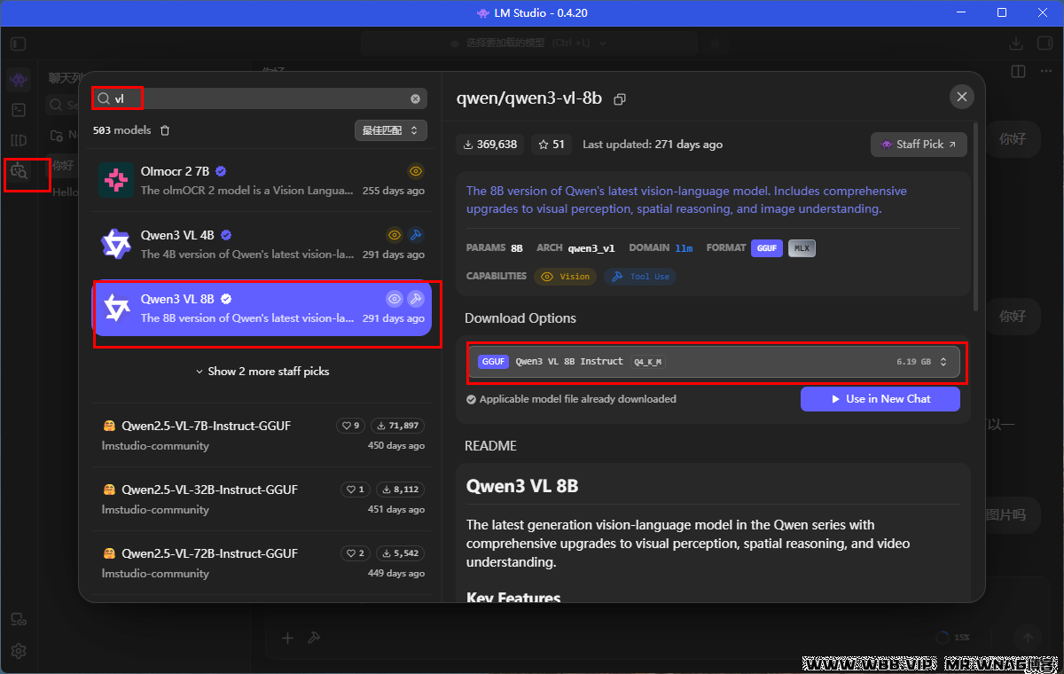
Task: Click the hammer icon on Qwen3 VL 8B
Action: [x=416, y=299]
